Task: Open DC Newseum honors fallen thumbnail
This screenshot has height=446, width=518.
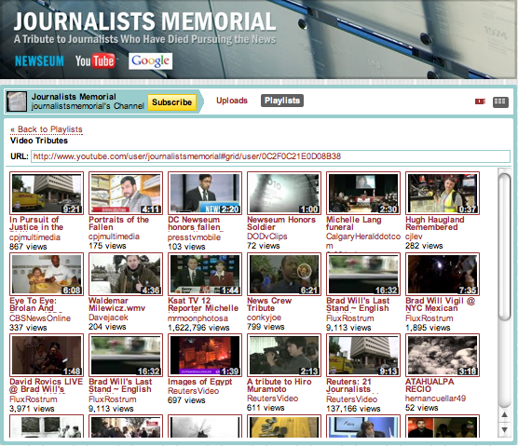Action: pyautogui.click(x=205, y=193)
